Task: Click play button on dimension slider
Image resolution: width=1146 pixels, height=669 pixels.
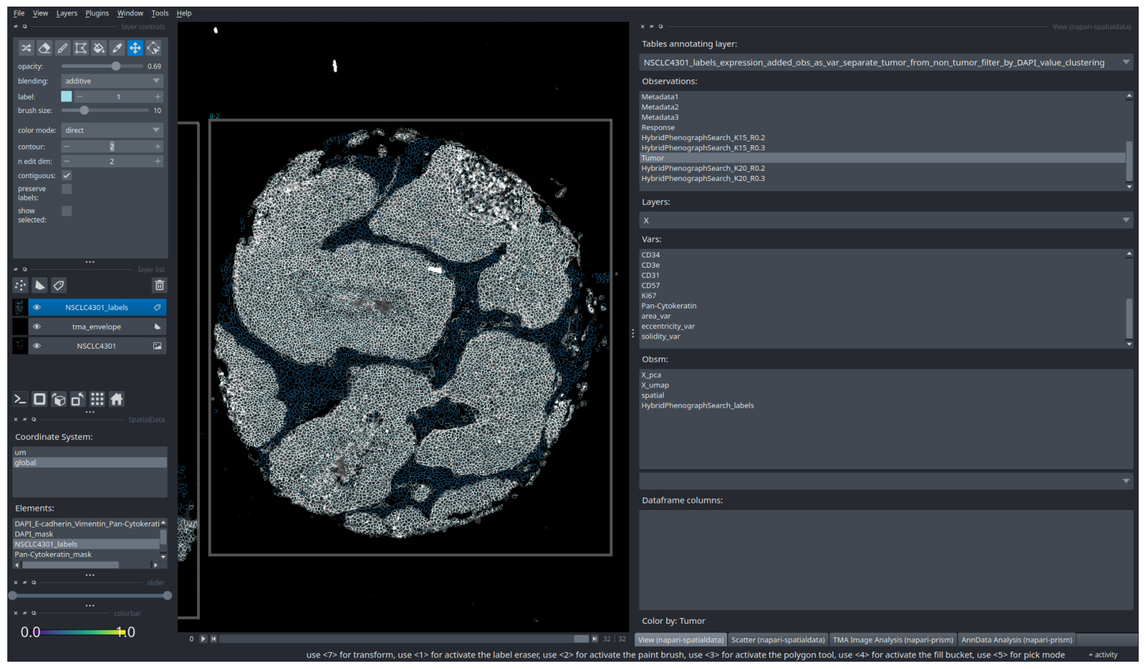Action: pos(203,638)
